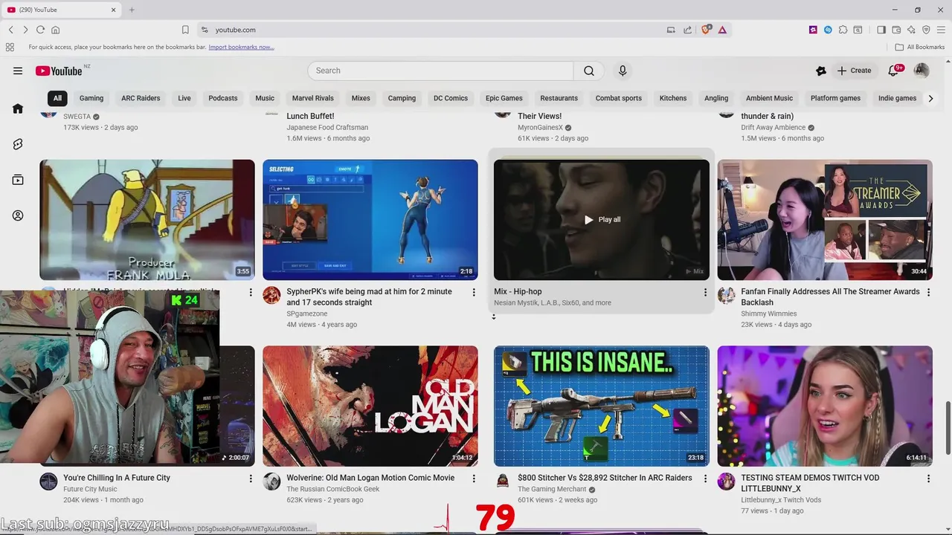Select the All filter chip
The width and height of the screenshot is (952, 535).
tap(57, 98)
